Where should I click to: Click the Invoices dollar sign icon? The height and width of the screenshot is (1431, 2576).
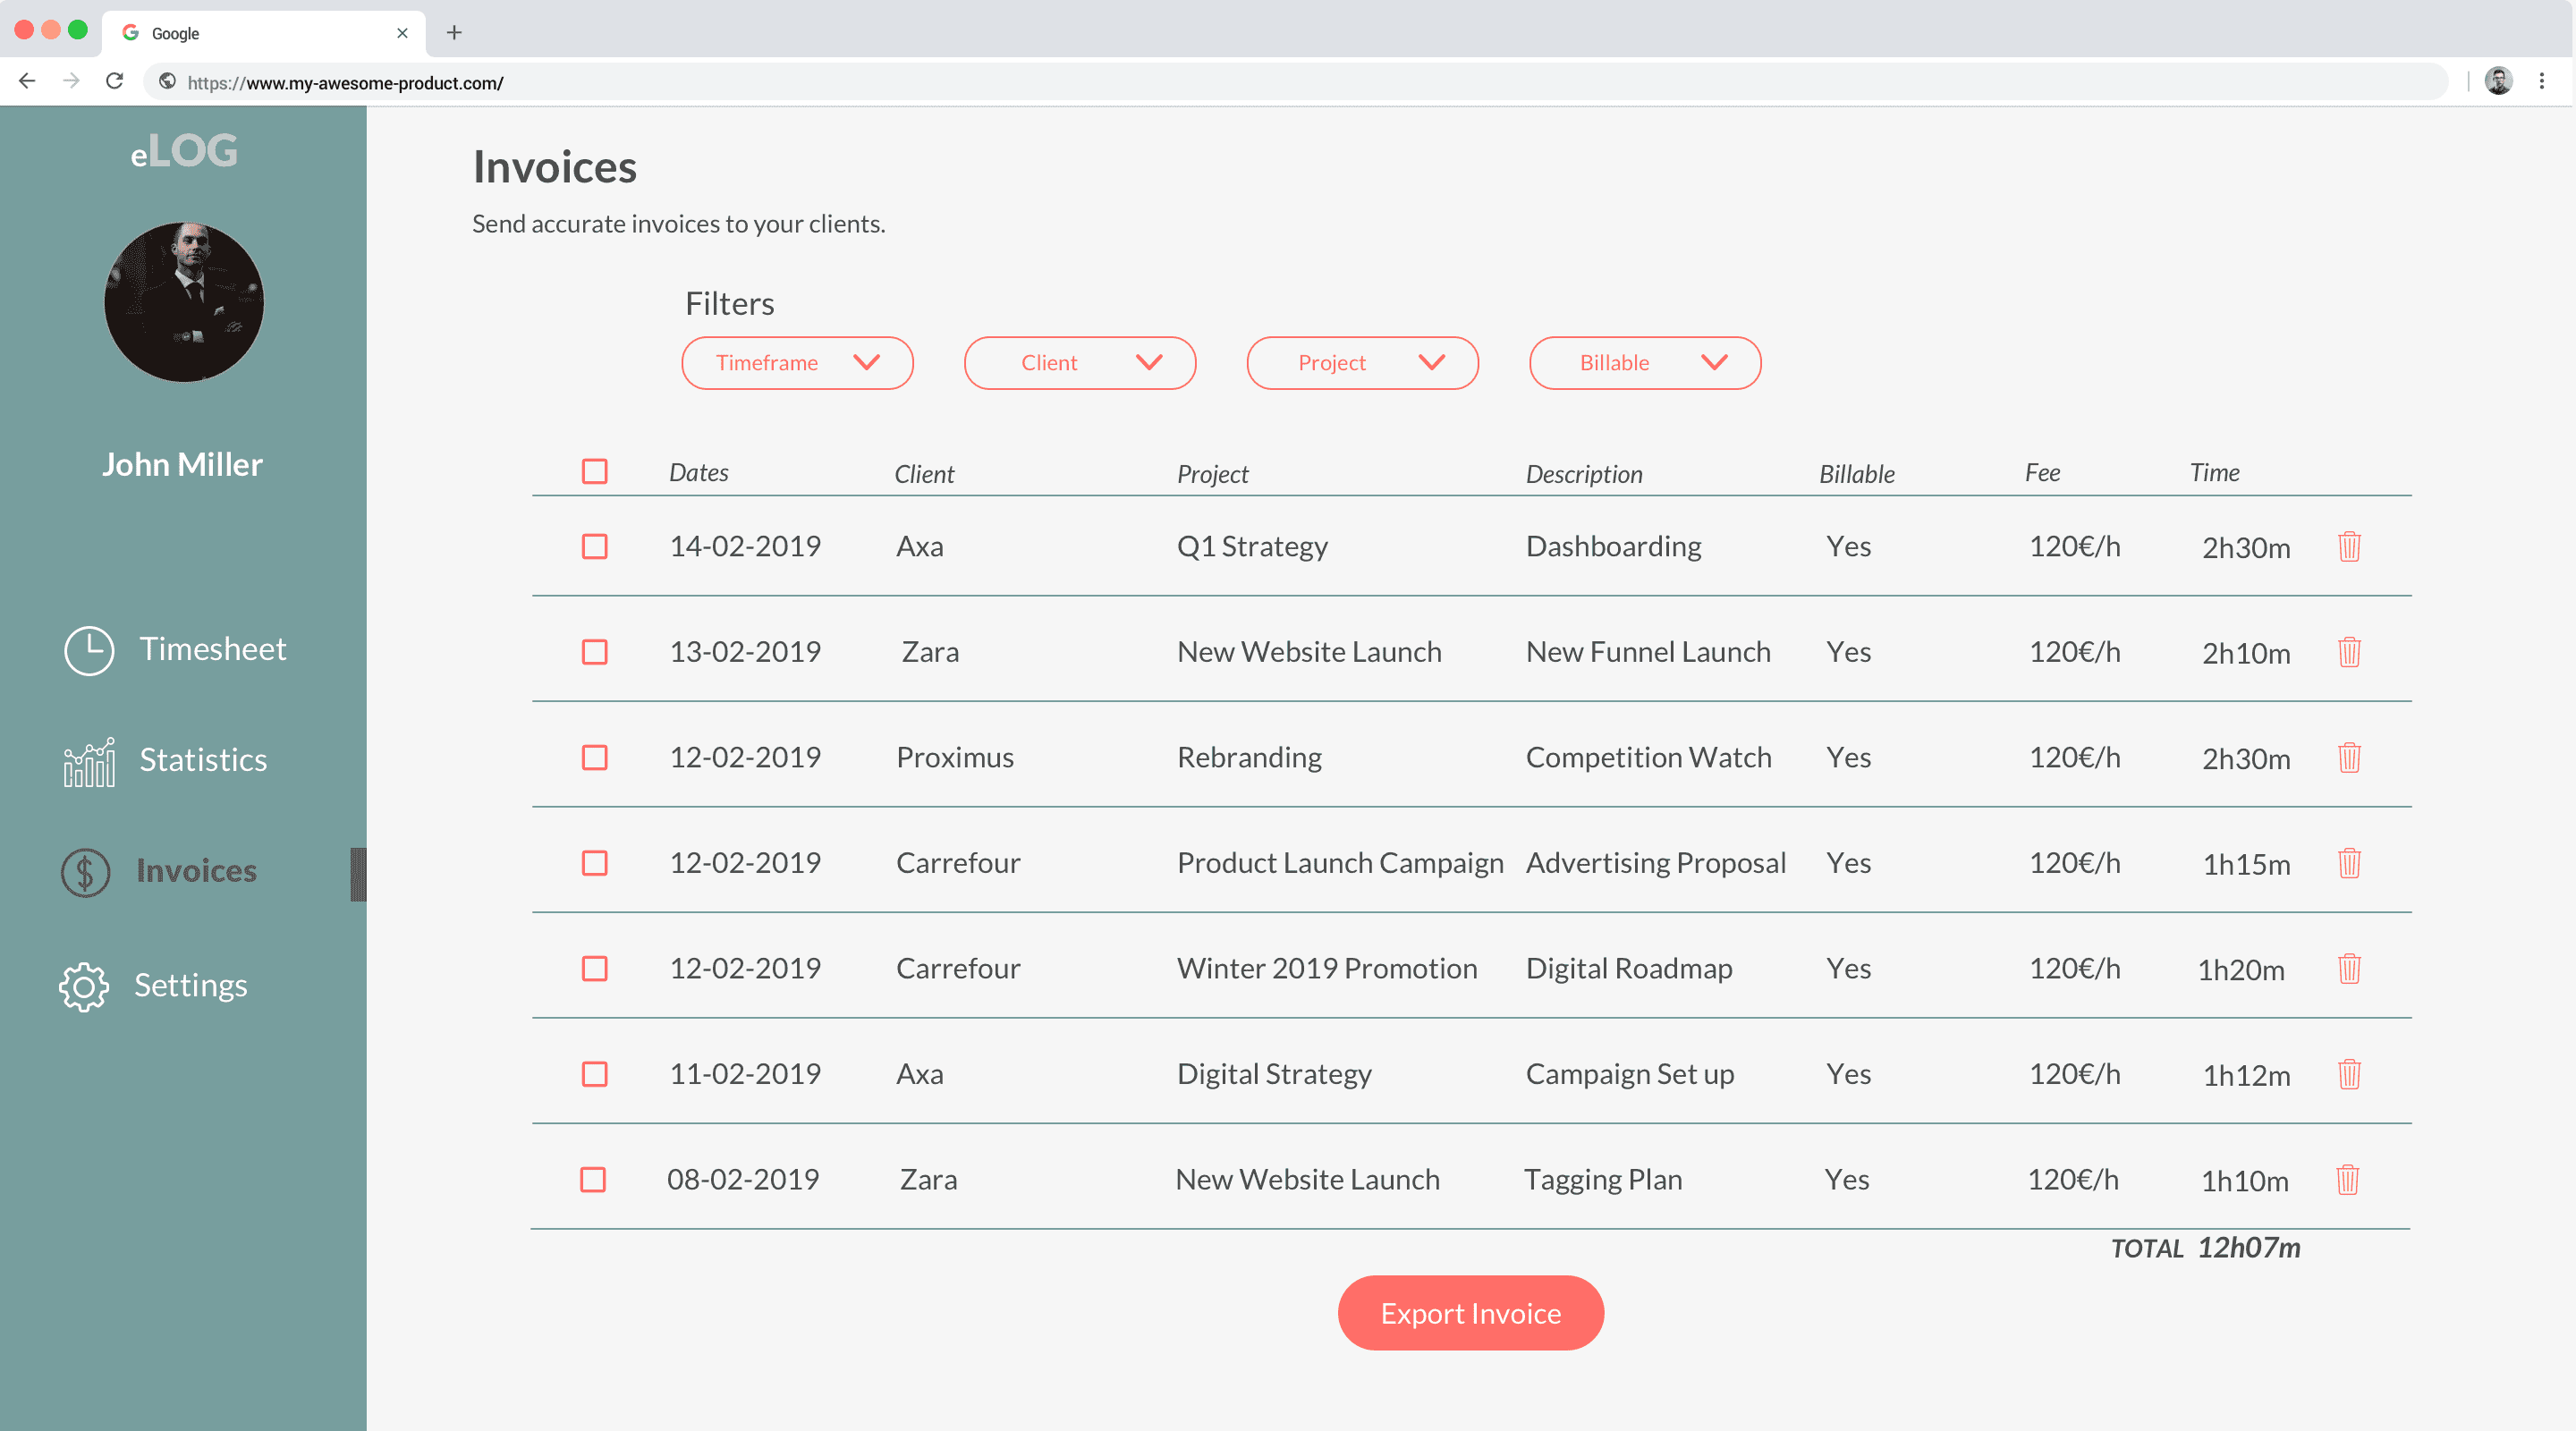pyautogui.click(x=86, y=872)
